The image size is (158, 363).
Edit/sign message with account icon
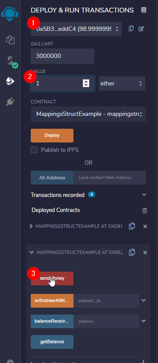click(141, 29)
